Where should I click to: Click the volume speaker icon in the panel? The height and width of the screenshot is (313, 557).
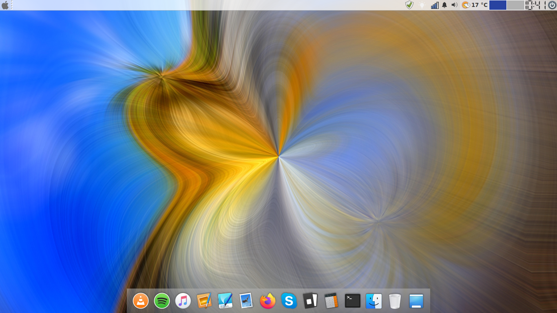(455, 5)
